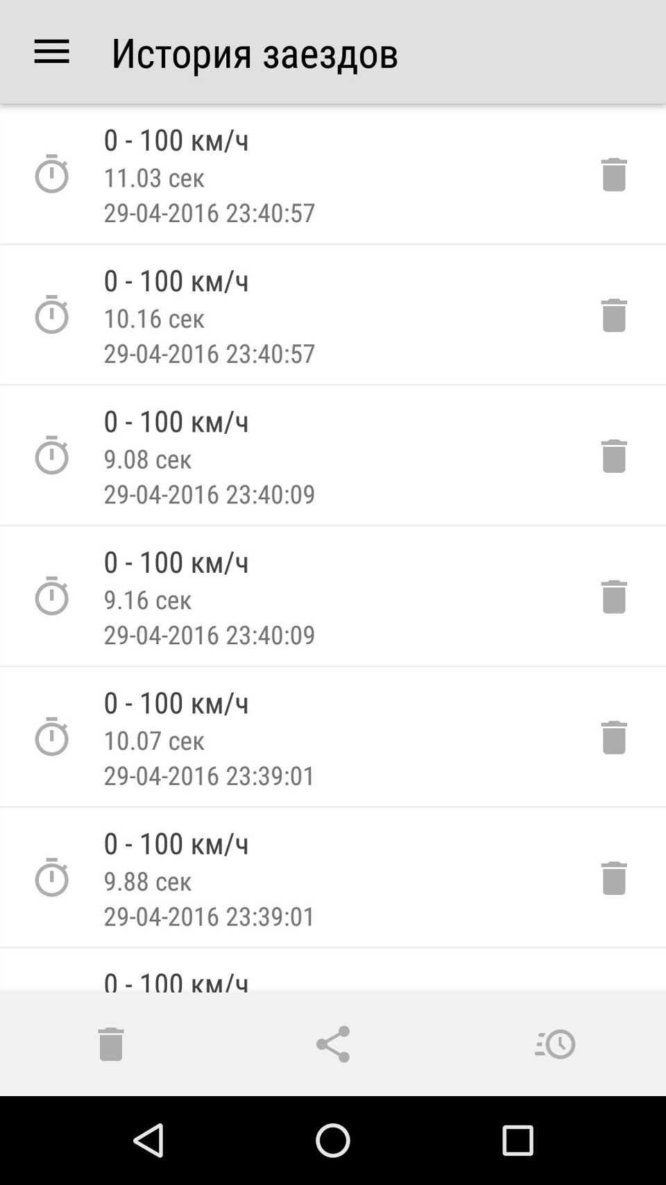Tap the Android home circle button
The image size is (666, 1185).
coord(333,1140)
